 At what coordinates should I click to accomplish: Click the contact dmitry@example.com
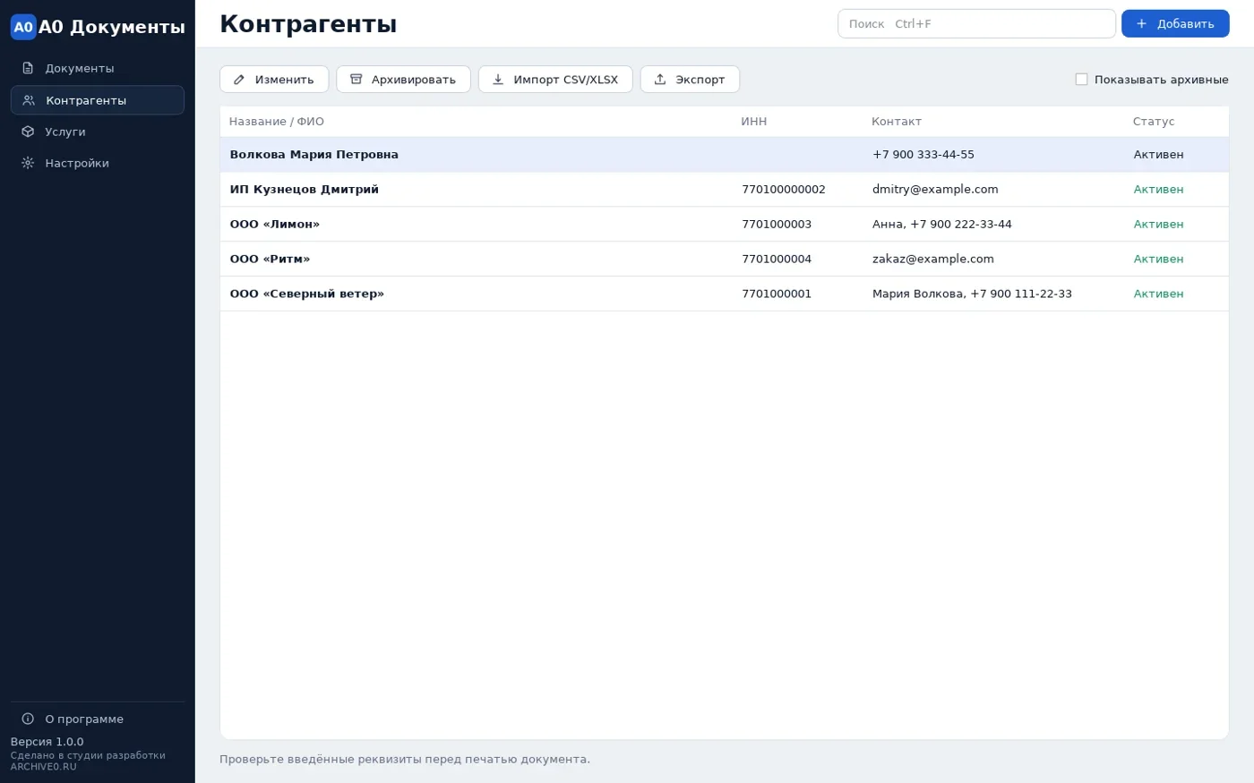point(935,190)
